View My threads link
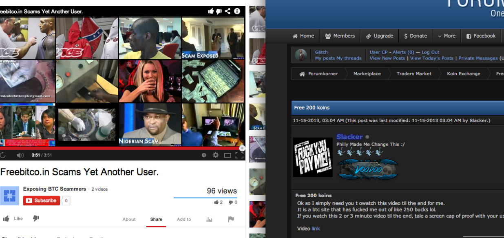Viewport: 504px width, 238px height. pos(349,58)
